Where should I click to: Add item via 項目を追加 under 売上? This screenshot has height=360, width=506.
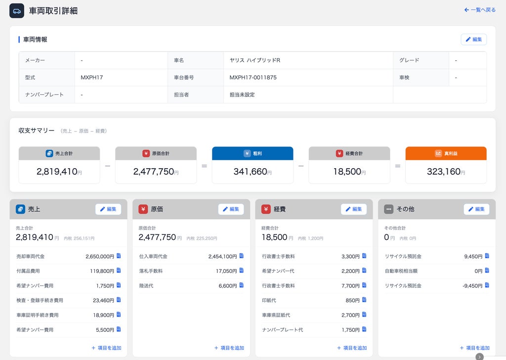pyautogui.click(x=106, y=348)
